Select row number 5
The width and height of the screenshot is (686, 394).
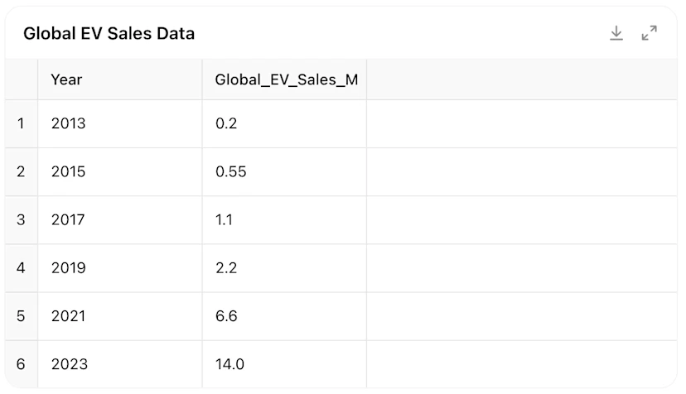tap(22, 316)
